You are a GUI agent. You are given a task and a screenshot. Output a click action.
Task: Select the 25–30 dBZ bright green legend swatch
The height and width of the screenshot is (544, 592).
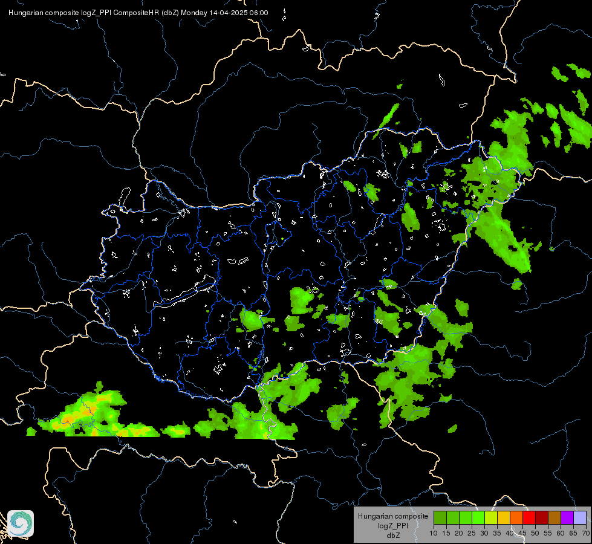click(x=478, y=517)
